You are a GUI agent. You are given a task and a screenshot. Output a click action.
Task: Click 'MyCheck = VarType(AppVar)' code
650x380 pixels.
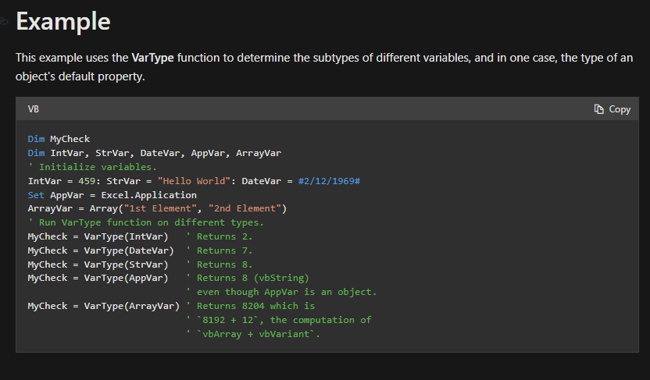98,278
